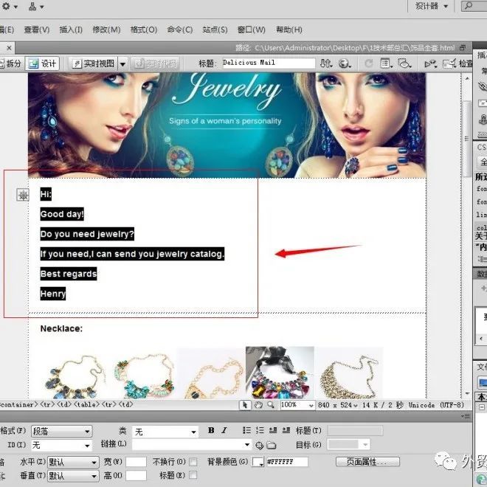Open the 格式(O) menu
The height and width of the screenshot is (487, 487).
coord(143,30)
